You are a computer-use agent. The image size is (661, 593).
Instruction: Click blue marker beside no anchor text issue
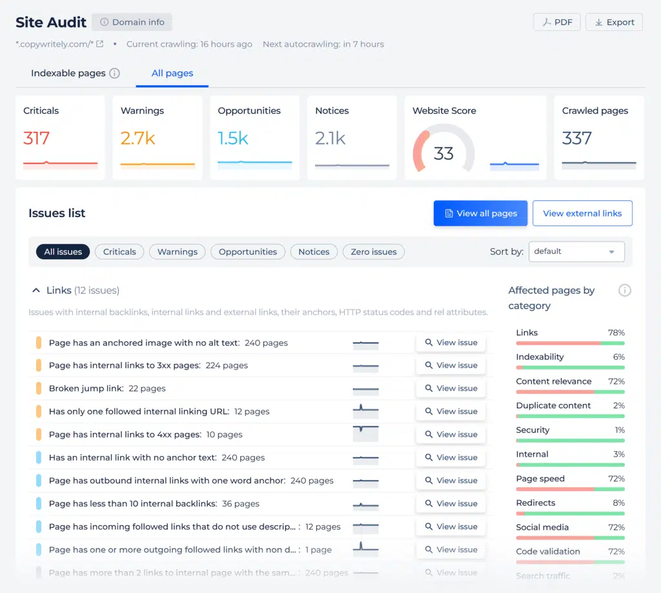pyautogui.click(x=39, y=458)
